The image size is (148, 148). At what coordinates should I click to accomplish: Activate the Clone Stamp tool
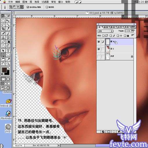(x=3, y=37)
